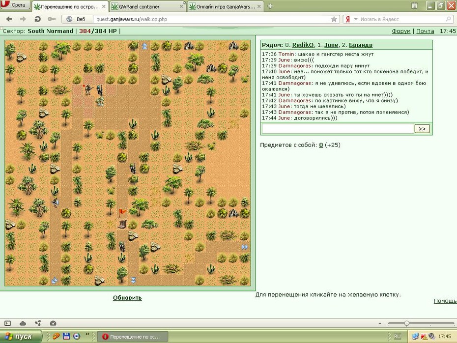This screenshot has height=343, width=457.
Task: Click the orange flag on the map
Action: click(x=122, y=212)
